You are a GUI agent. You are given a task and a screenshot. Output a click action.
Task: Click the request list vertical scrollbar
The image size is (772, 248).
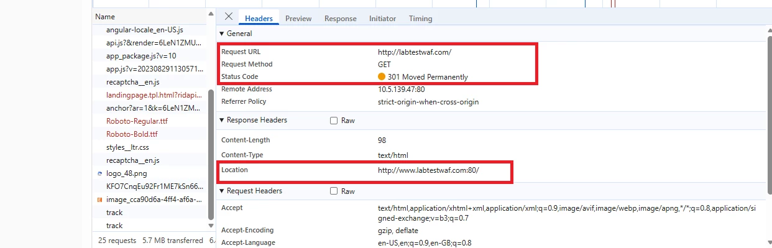click(211, 154)
